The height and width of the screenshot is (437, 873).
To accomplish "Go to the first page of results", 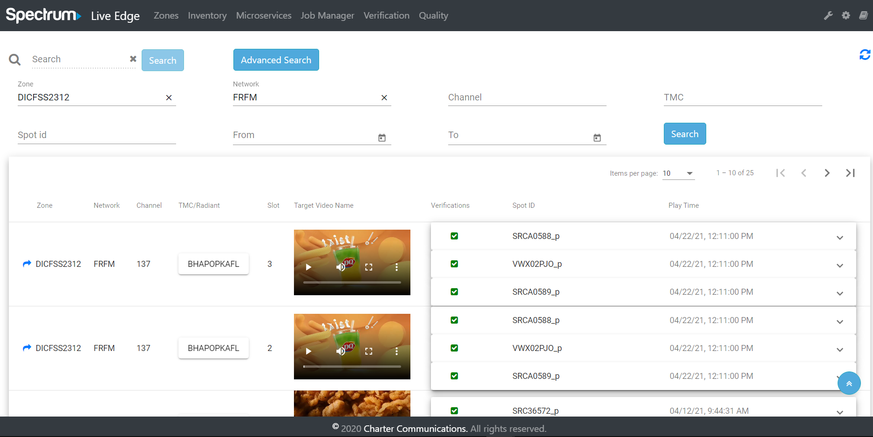I will tap(781, 173).
